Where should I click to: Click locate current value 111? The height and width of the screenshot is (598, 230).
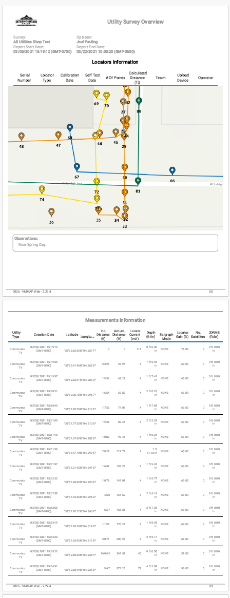tap(139, 349)
